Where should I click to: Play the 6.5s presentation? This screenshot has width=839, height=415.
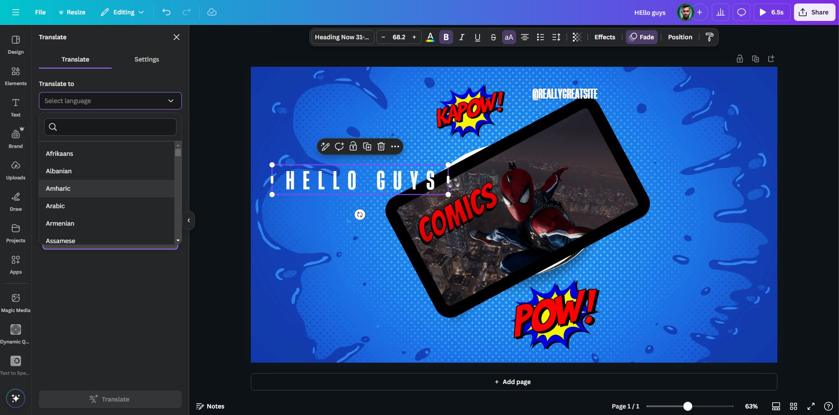[772, 12]
